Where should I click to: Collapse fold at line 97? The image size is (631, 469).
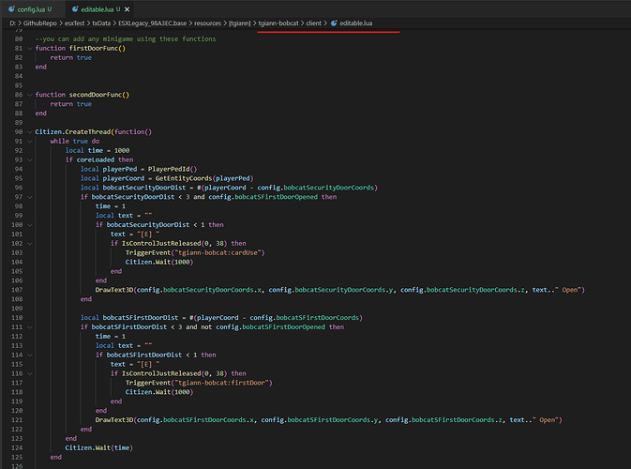tap(29, 197)
